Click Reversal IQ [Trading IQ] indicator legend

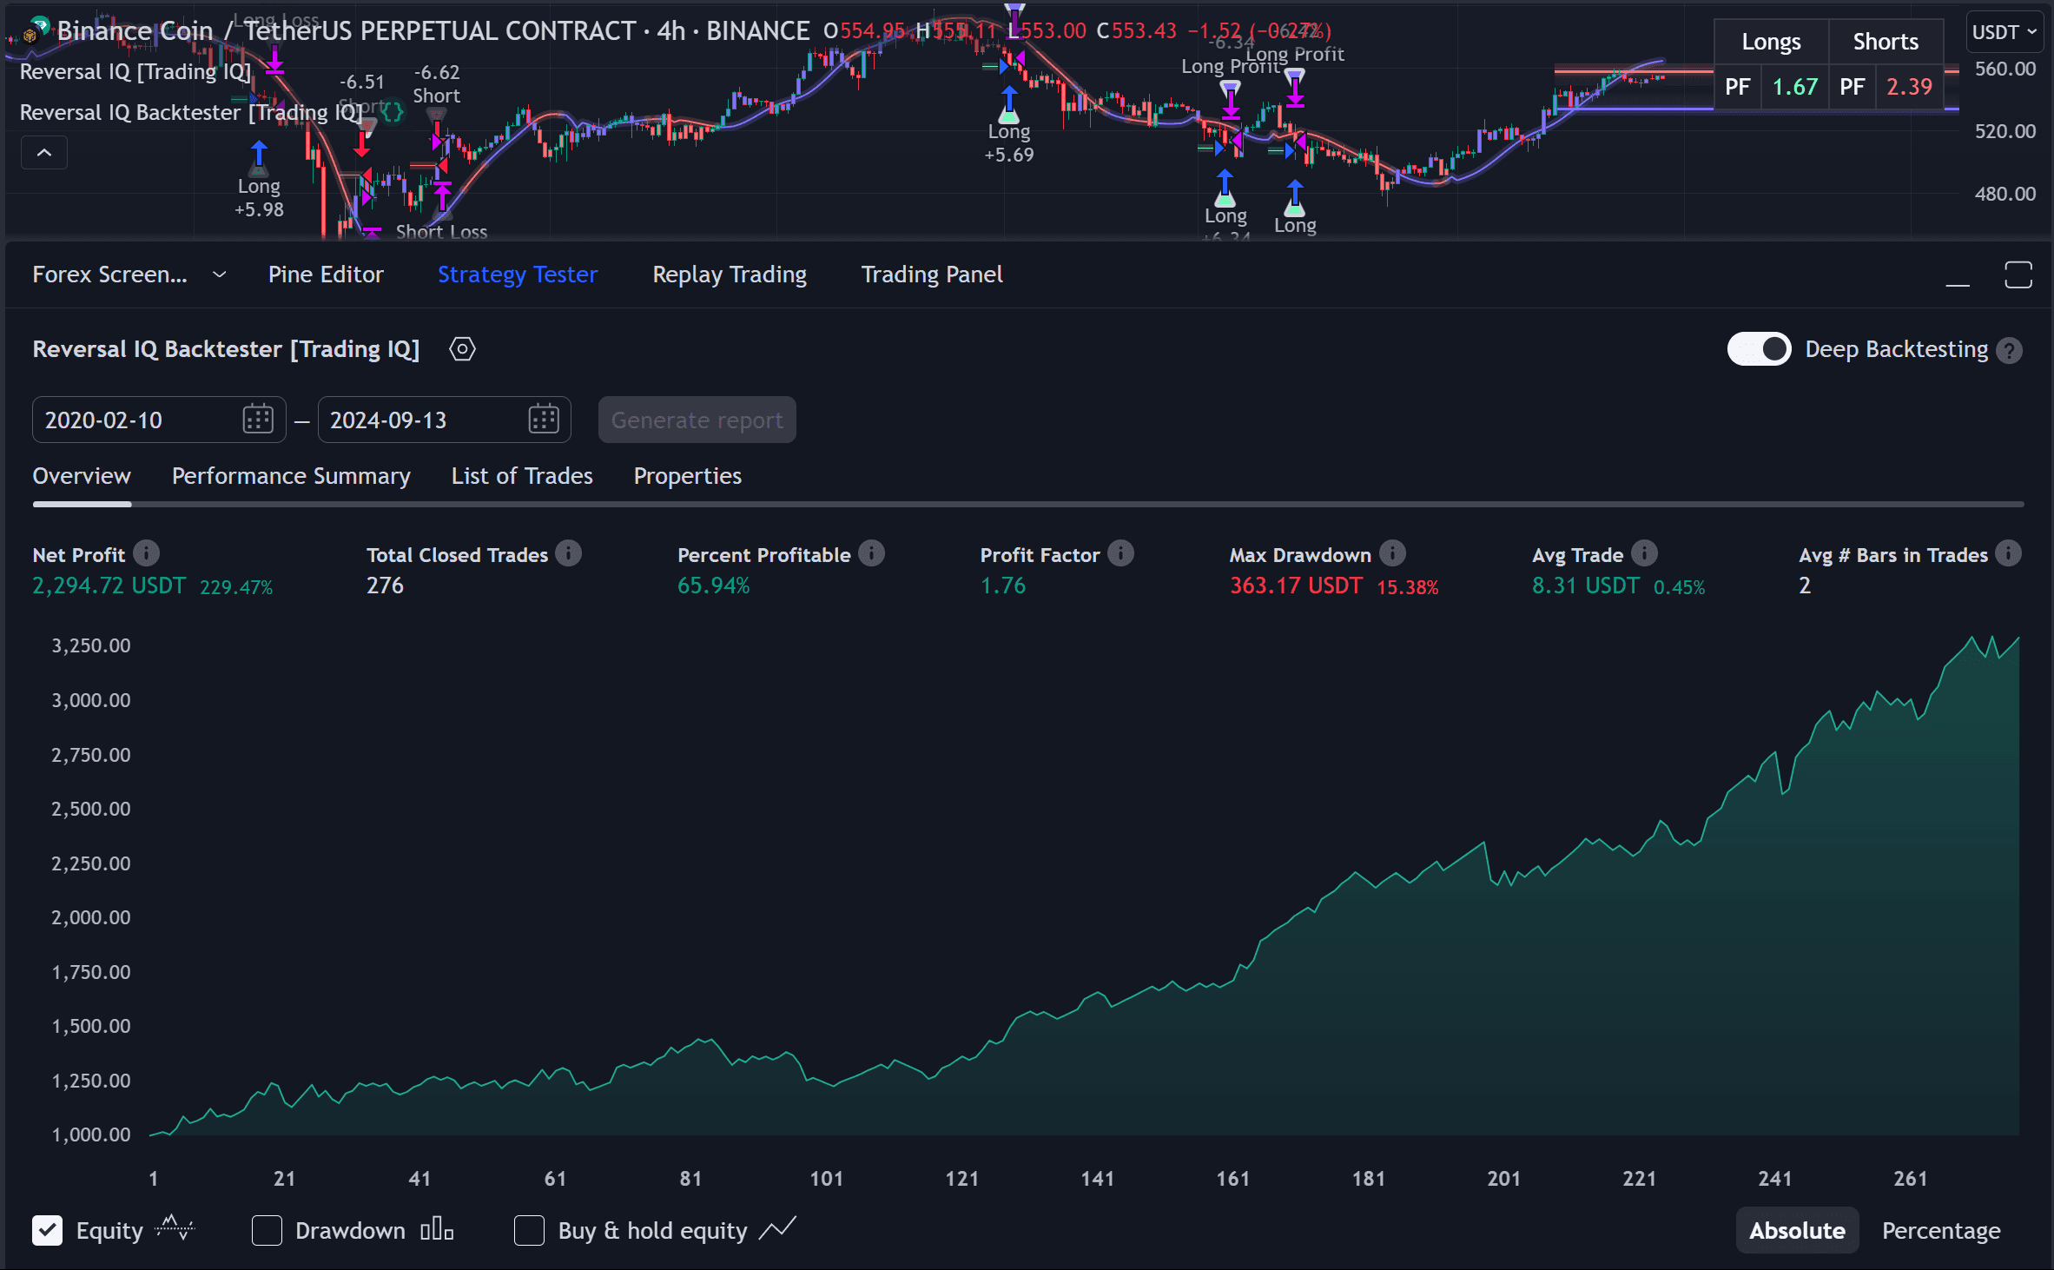point(135,71)
